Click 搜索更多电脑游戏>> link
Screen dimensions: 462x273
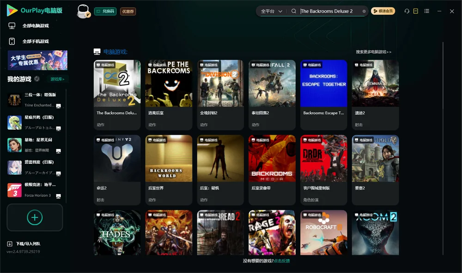[x=373, y=52]
